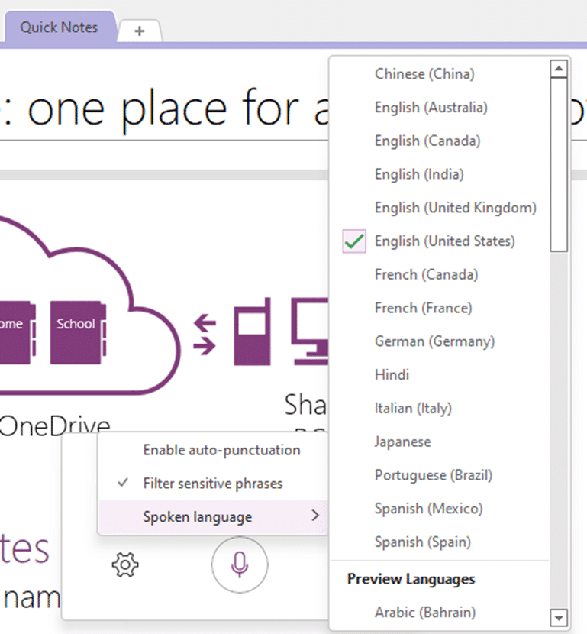Select the checked English (United States) language
587x634 pixels.
(444, 241)
